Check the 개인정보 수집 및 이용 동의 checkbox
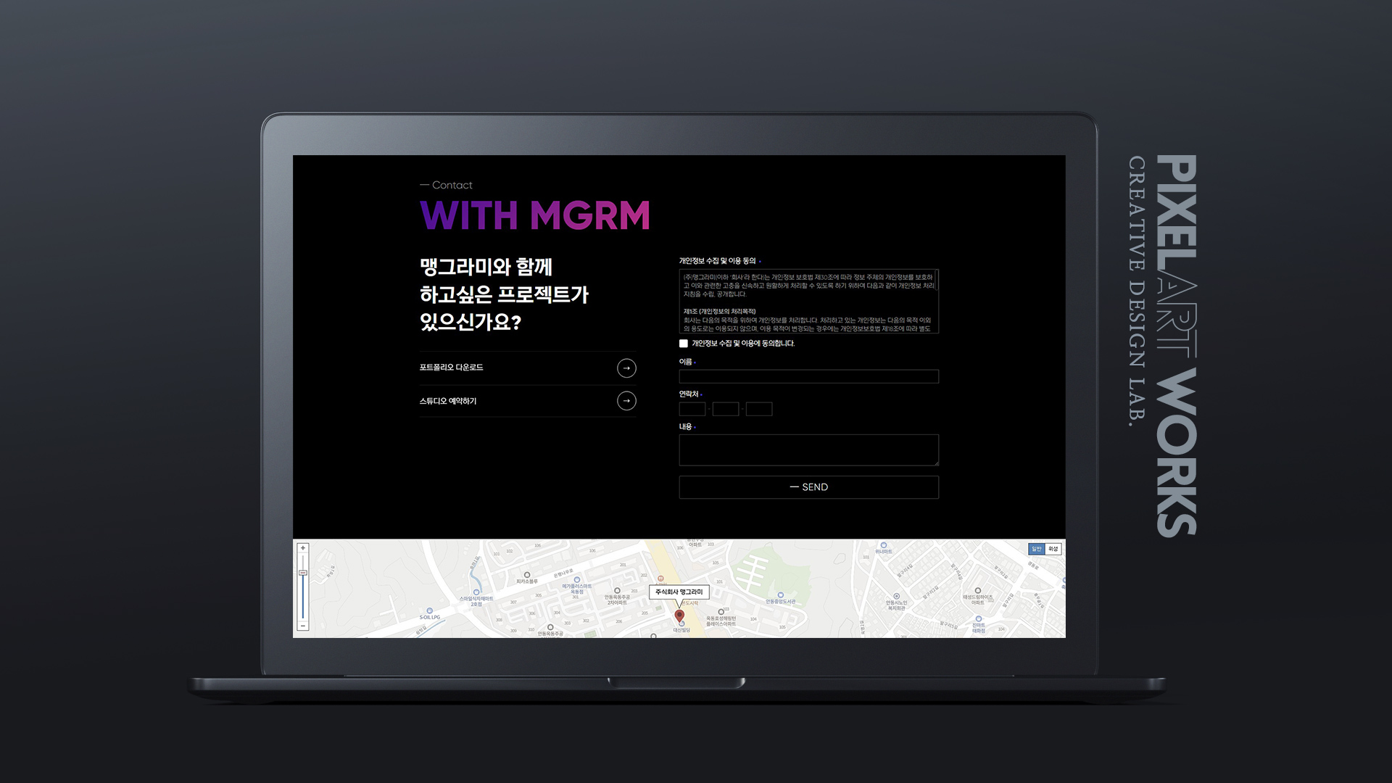Screen dimensions: 1392x783 click(684, 344)
